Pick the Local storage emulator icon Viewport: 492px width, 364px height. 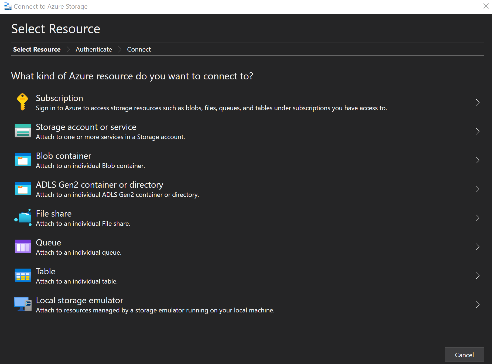point(23,304)
